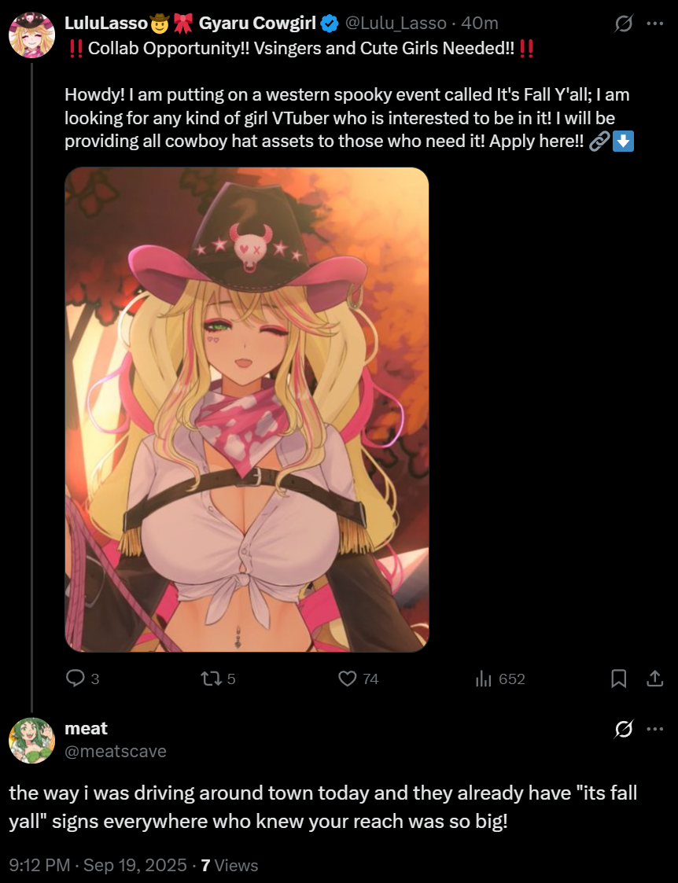Open meat's profile avatar picture
The height and width of the screenshot is (883, 678).
click(x=31, y=741)
